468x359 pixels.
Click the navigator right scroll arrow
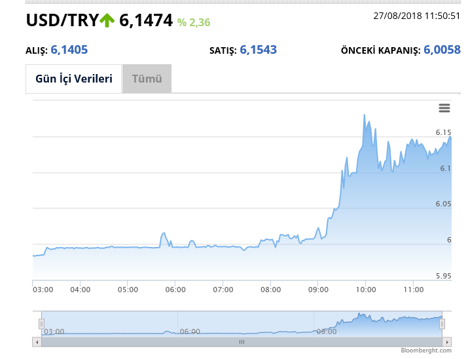pyautogui.click(x=447, y=342)
